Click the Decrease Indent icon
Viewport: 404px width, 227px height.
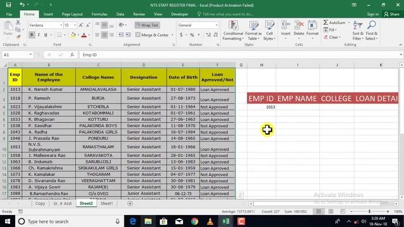121,35
